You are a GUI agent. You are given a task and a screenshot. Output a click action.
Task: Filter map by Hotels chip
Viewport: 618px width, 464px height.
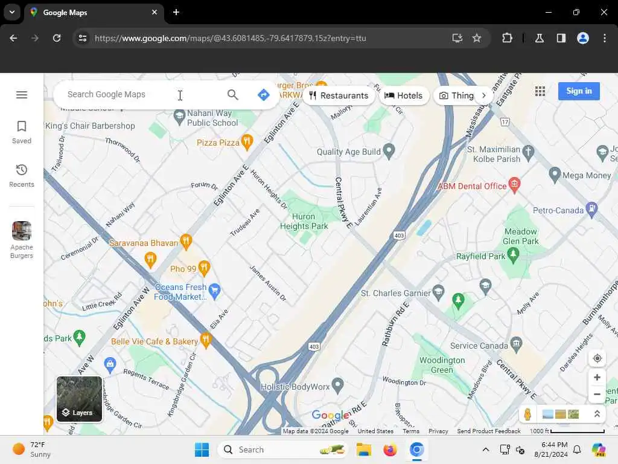[x=404, y=95]
